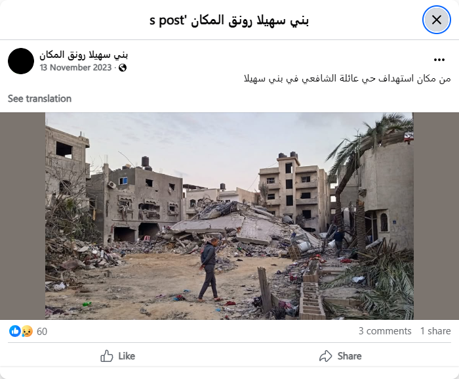The height and width of the screenshot is (379, 459).
Task: Click See translation
Action: click(39, 99)
